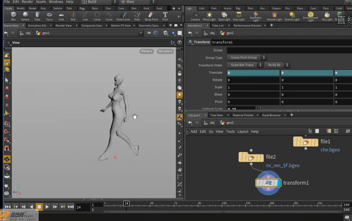The height and width of the screenshot is (221, 352).
Task: Toggle the headlight bulb display option
Action: pyautogui.click(x=180, y=95)
